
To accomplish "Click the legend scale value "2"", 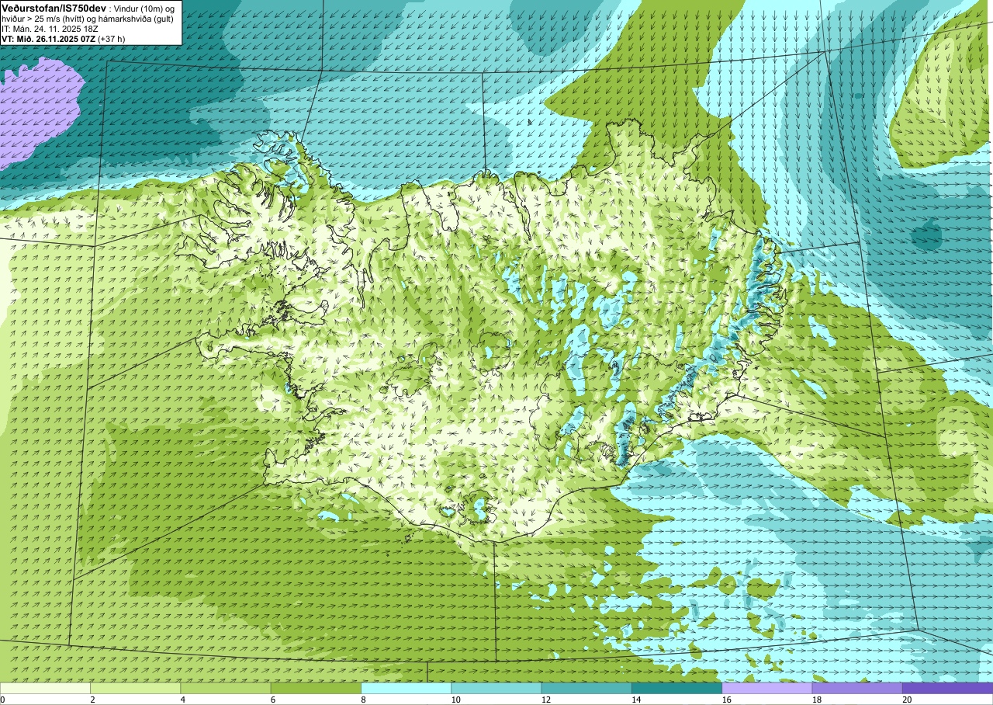I will pyautogui.click(x=92, y=700).
